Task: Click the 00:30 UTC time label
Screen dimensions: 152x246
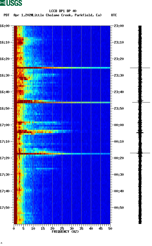Action: (x=119, y=175)
